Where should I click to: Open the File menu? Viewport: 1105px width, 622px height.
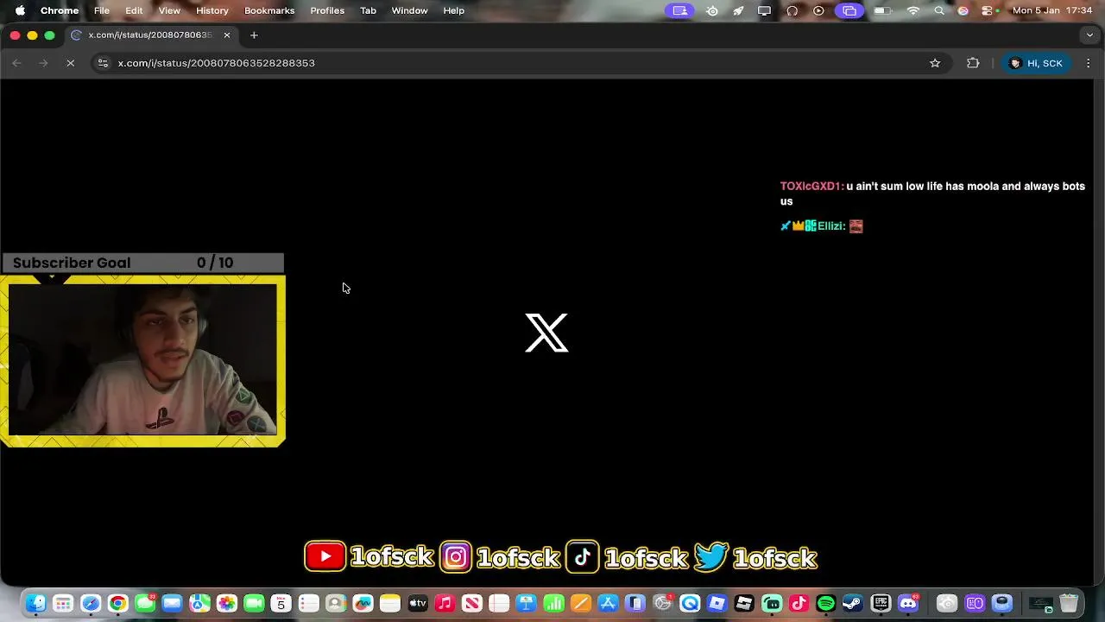102,10
